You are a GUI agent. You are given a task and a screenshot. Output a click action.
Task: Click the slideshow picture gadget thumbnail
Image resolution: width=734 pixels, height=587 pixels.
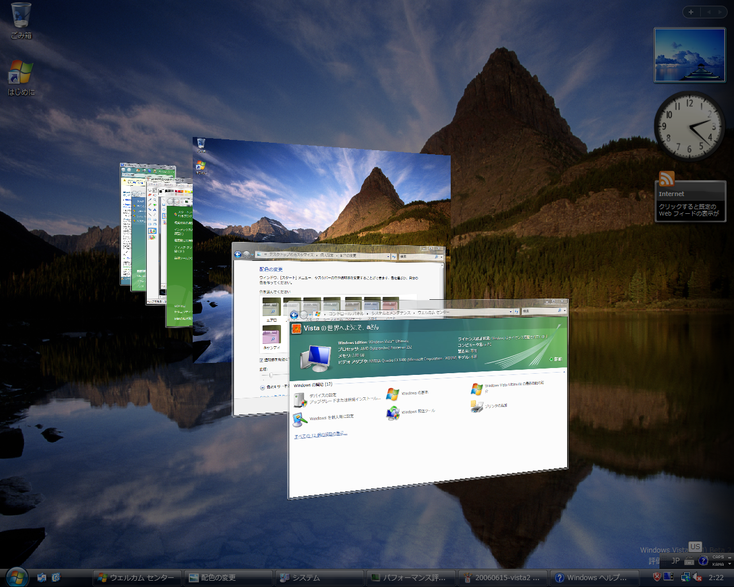point(689,56)
